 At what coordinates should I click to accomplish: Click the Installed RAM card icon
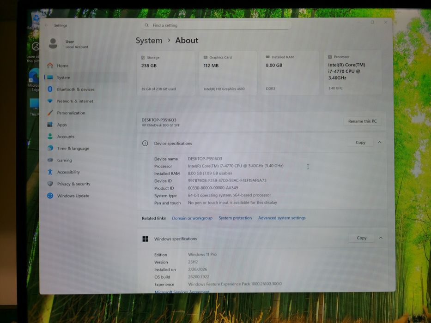(x=268, y=57)
